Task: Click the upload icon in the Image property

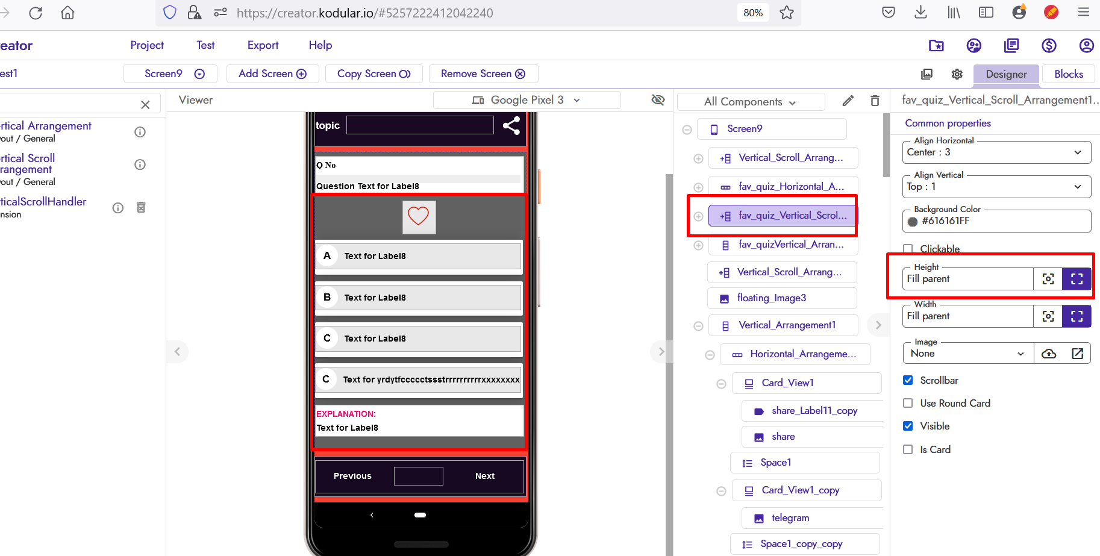Action: (x=1049, y=354)
